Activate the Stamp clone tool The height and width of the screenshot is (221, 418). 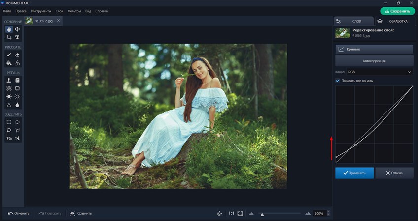9,80
